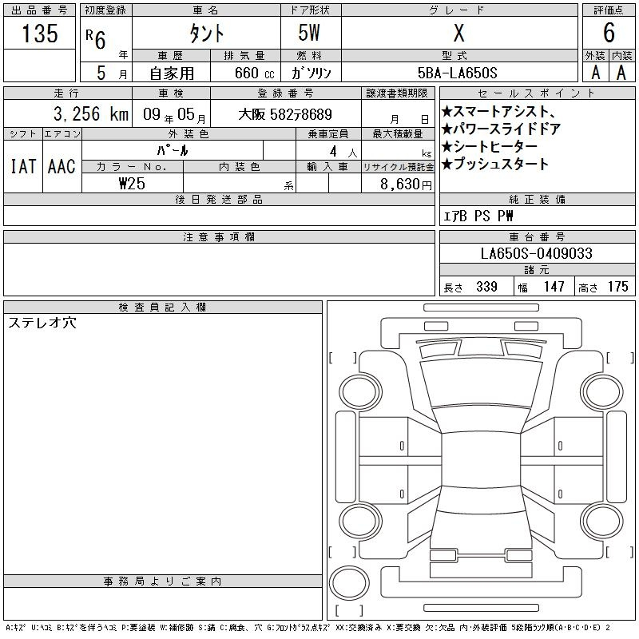The image size is (639, 639).
Task: Select the air conditioner value AAC
Action: pyautogui.click(x=62, y=166)
